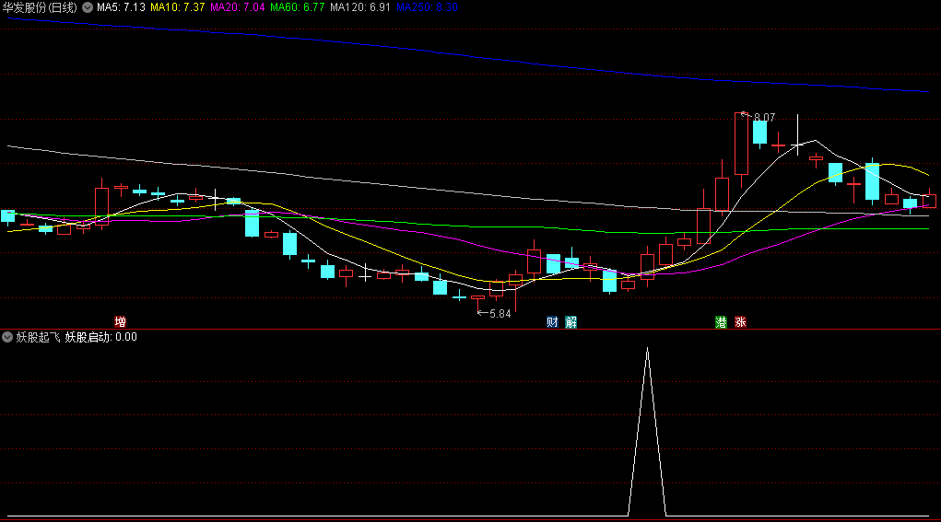Click the red 增 event marker

[x=120, y=322]
